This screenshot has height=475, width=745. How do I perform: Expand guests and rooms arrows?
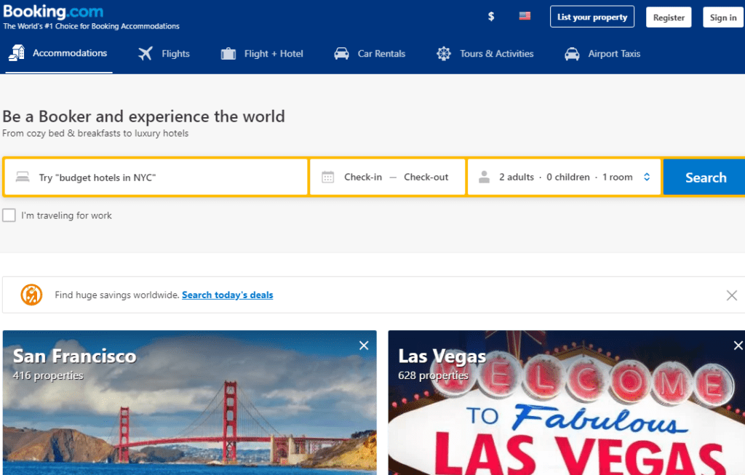pyautogui.click(x=647, y=177)
